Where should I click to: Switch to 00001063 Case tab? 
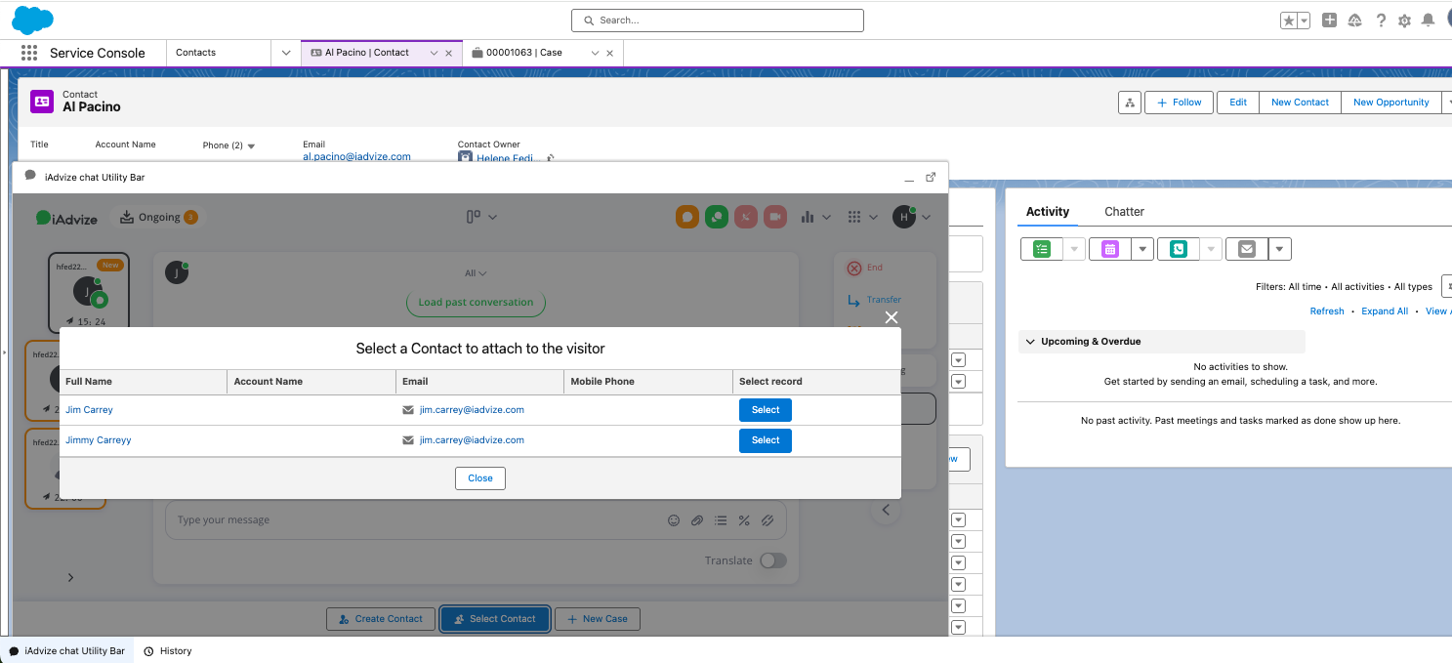click(x=524, y=53)
